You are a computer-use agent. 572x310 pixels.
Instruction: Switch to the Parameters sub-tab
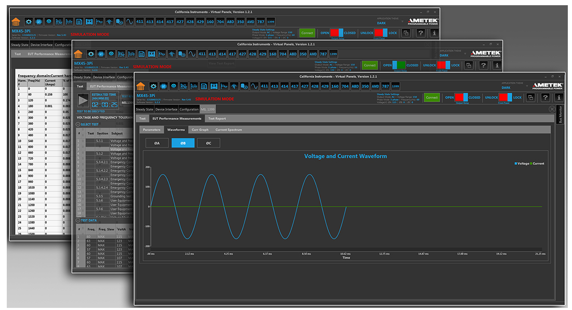pyautogui.click(x=151, y=130)
